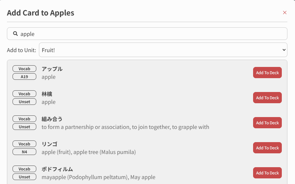Open the Add to Unit dropdown
This screenshot has height=184, width=295.
pyautogui.click(x=163, y=50)
